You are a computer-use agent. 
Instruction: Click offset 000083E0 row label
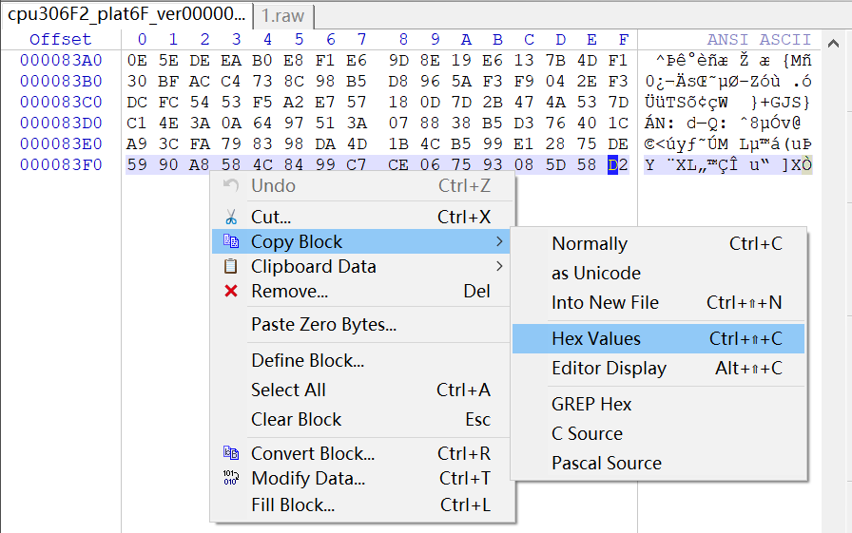(61, 143)
